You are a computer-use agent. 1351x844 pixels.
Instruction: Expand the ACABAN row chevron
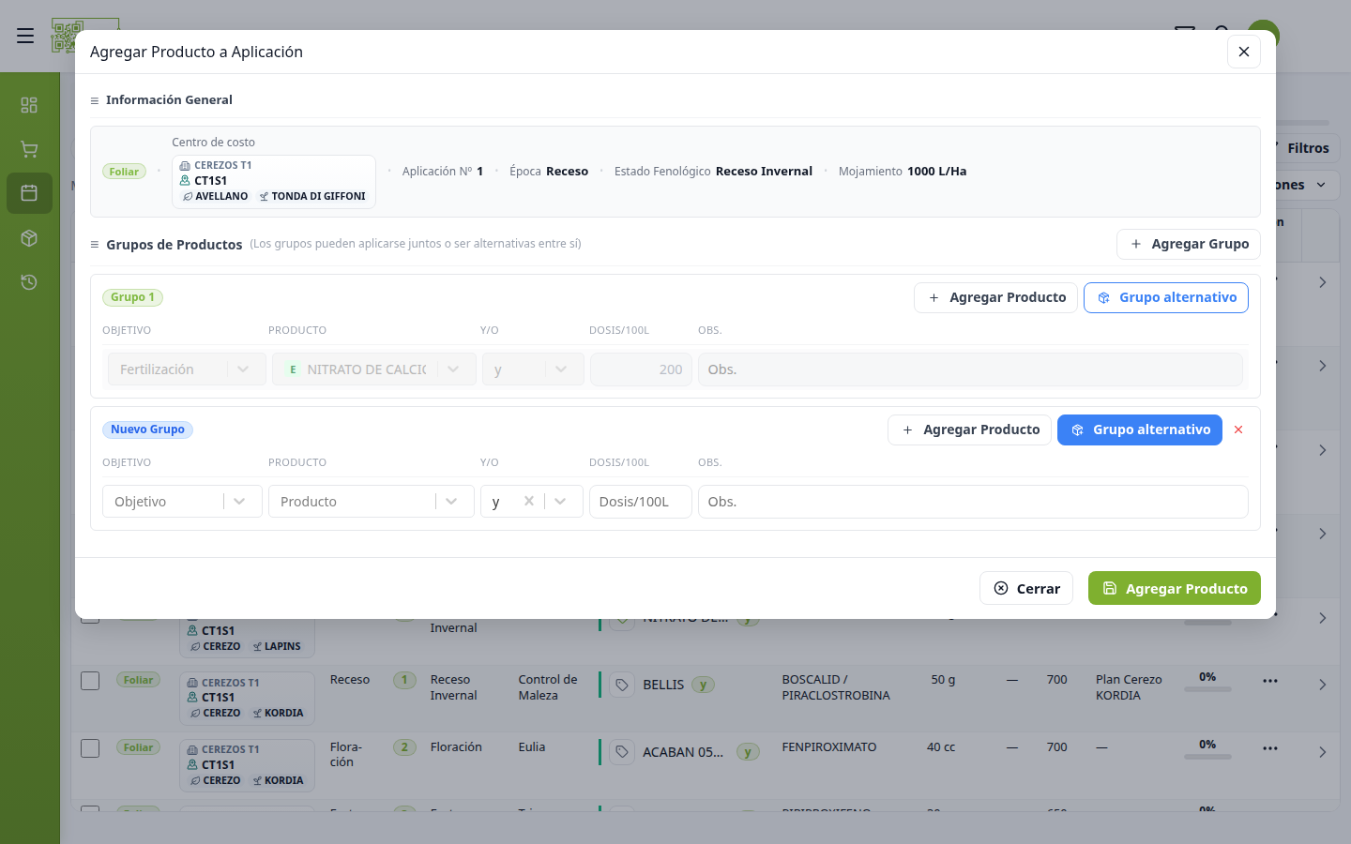(x=1323, y=752)
